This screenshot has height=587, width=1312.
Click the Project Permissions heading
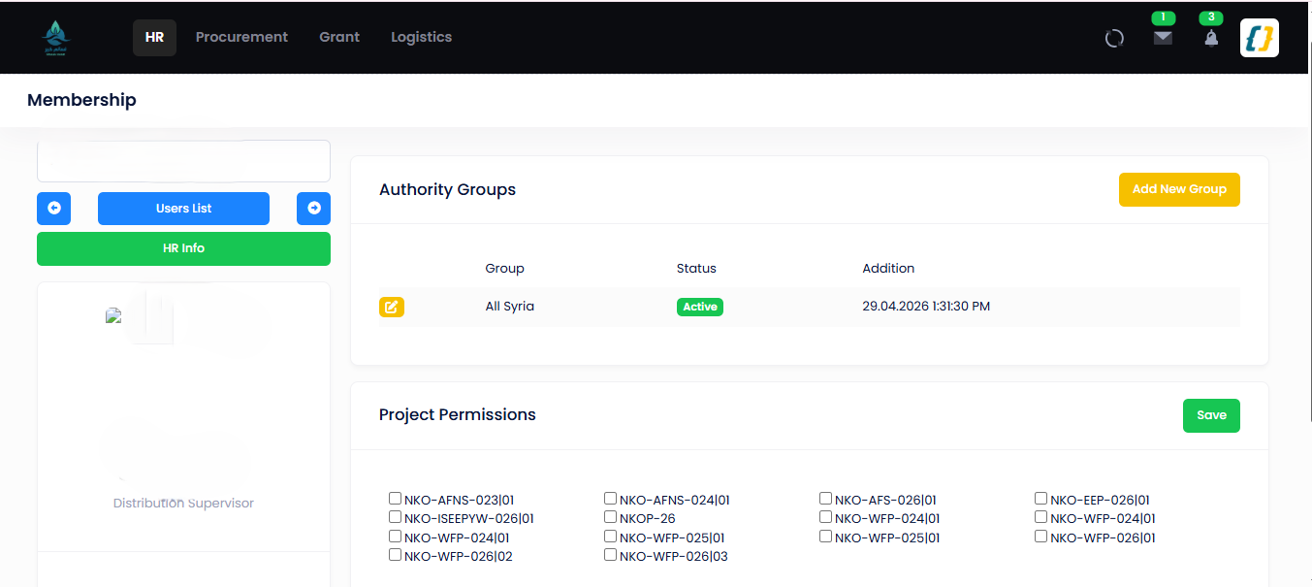point(458,415)
